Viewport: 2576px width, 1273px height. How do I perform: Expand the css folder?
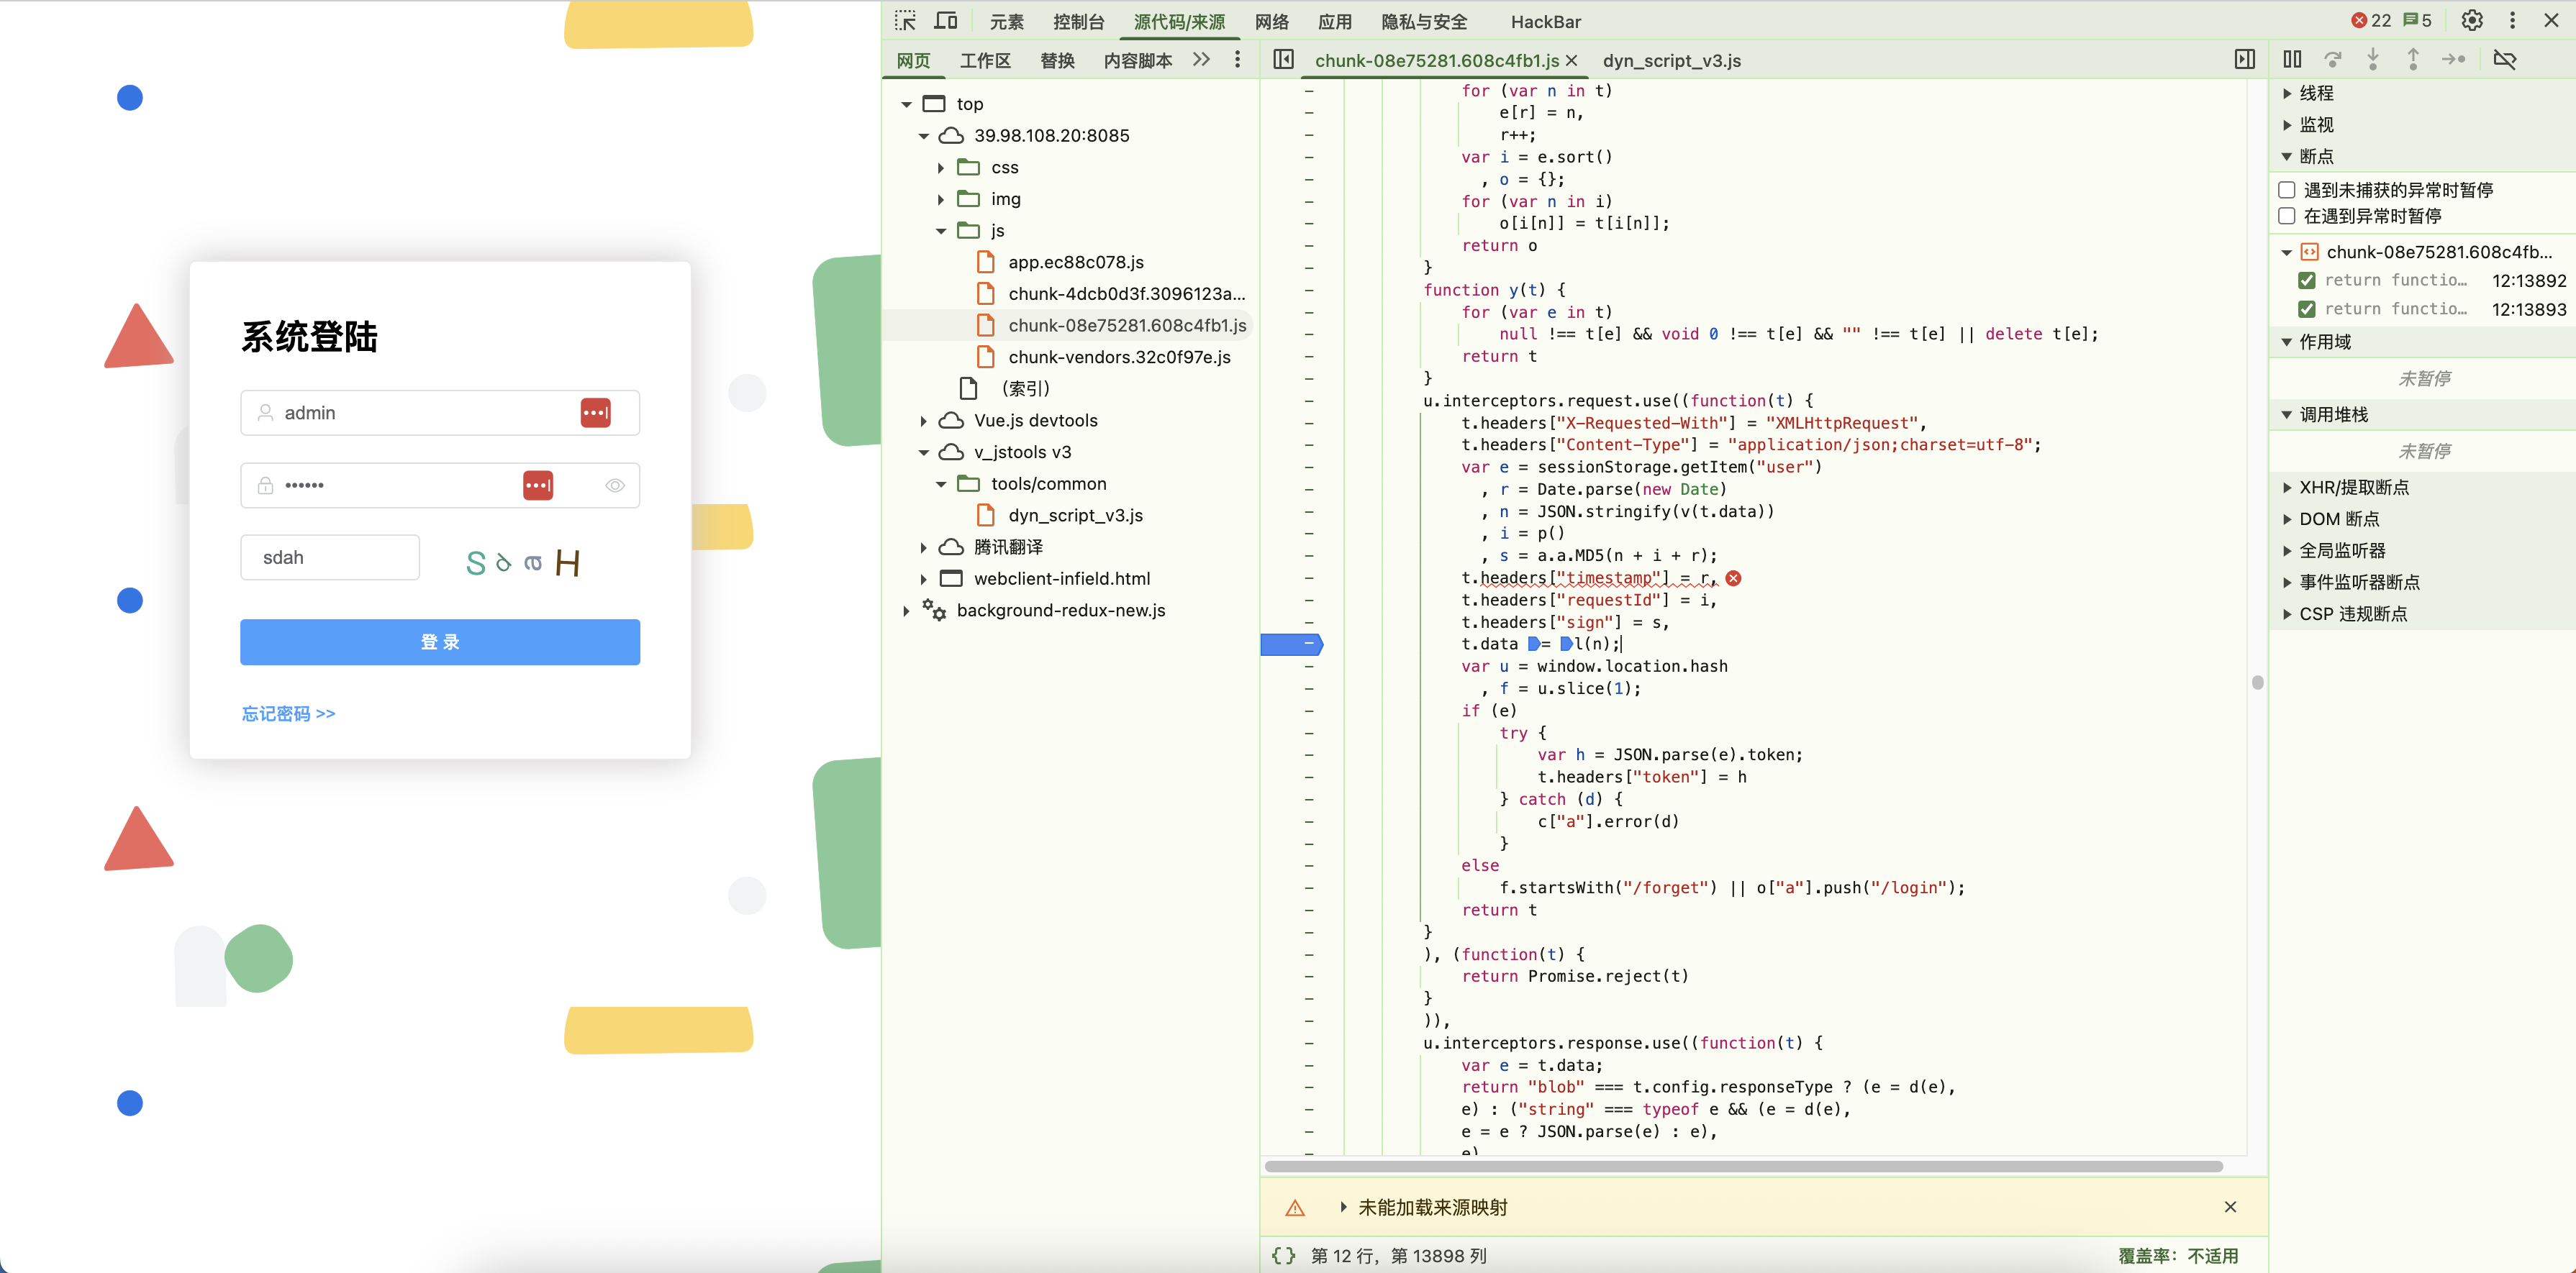tap(941, 168)
